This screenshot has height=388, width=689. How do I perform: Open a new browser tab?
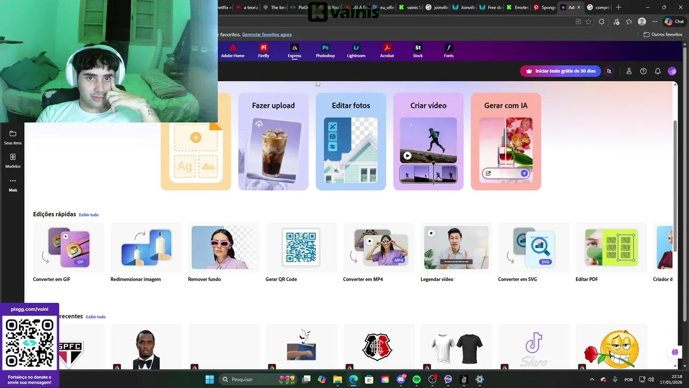618,8
